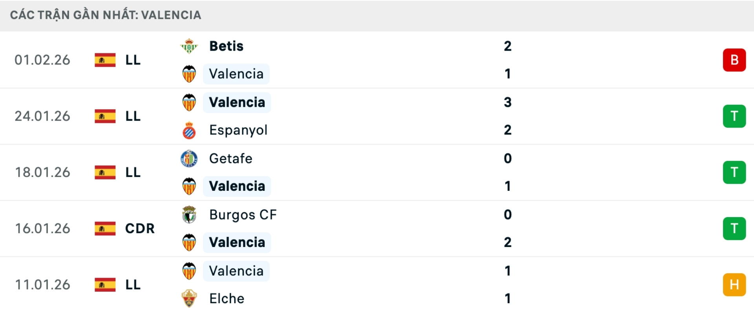Click the score 3 of Valencia vs Espanyol
The width and height of the screenshot is (754, 311).
click(x=508, y=102)
